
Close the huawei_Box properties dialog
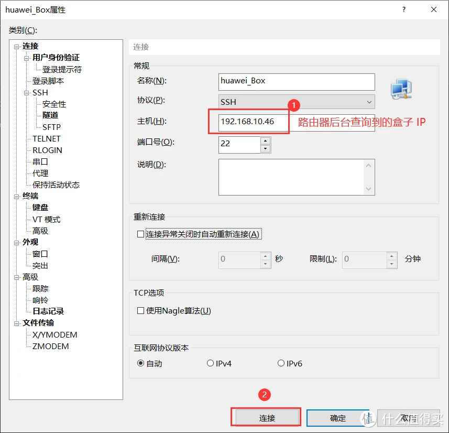[x=433, y=9]
